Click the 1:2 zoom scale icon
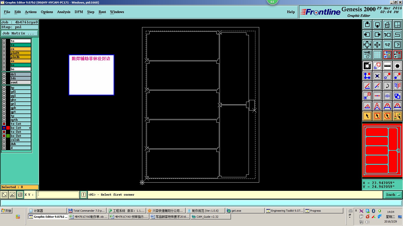 coord(387,45)
